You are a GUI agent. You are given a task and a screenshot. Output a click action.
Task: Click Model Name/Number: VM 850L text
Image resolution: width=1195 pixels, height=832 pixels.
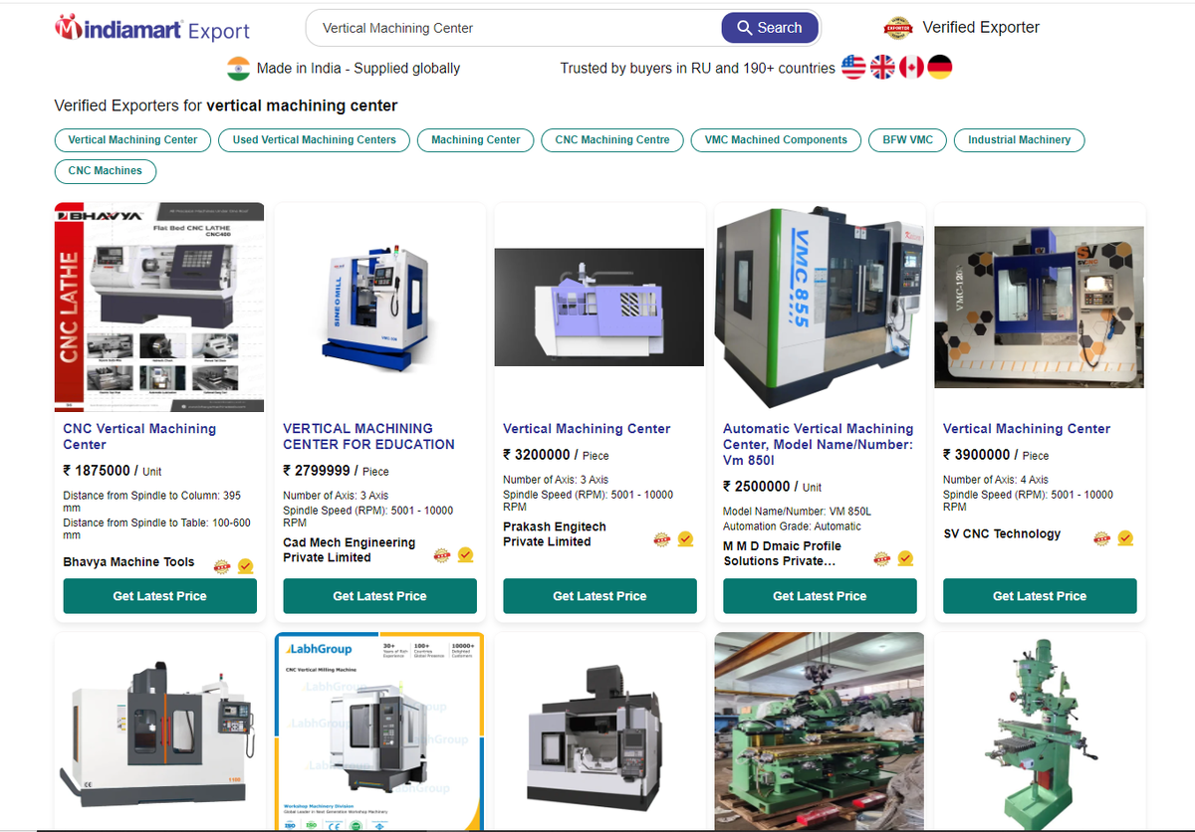point(798,512)
